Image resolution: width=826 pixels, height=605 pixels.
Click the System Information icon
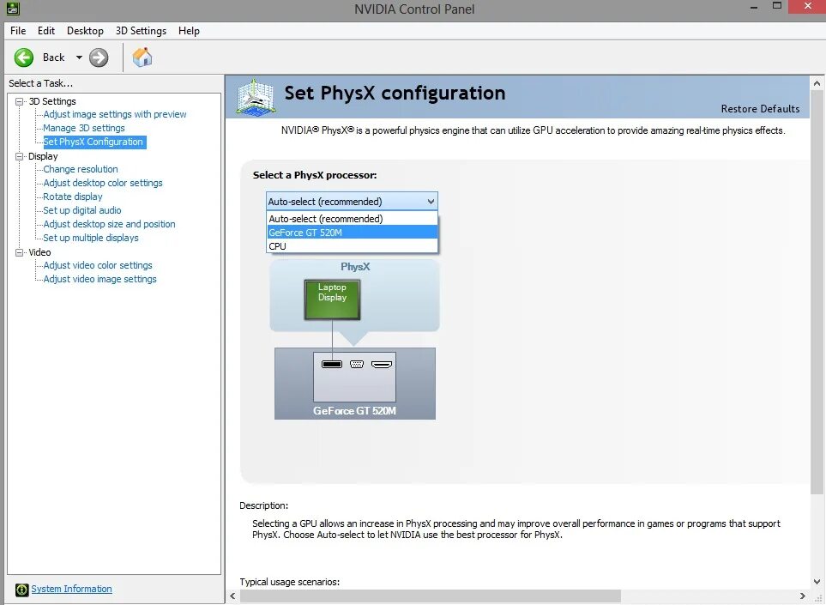click(x=21, y=590)
